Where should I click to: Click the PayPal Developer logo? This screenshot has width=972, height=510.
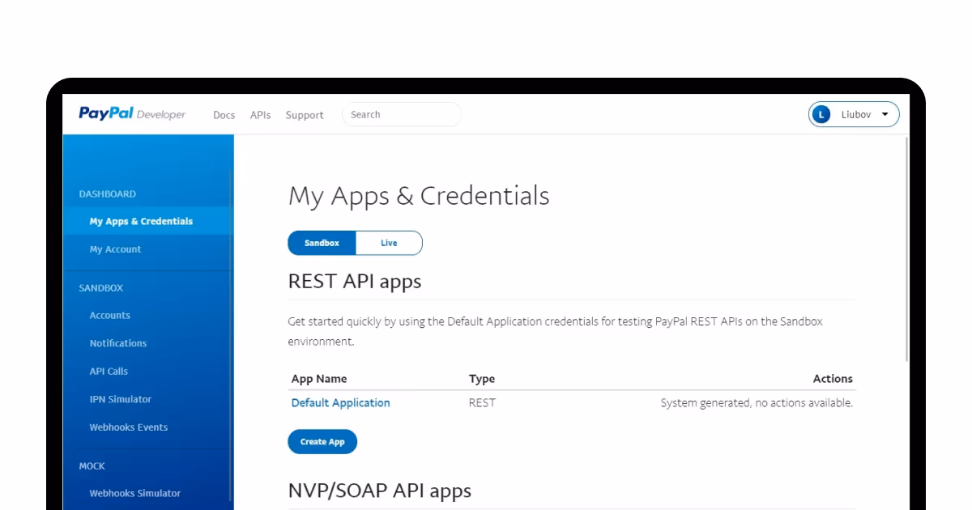(x=132, y=114)
